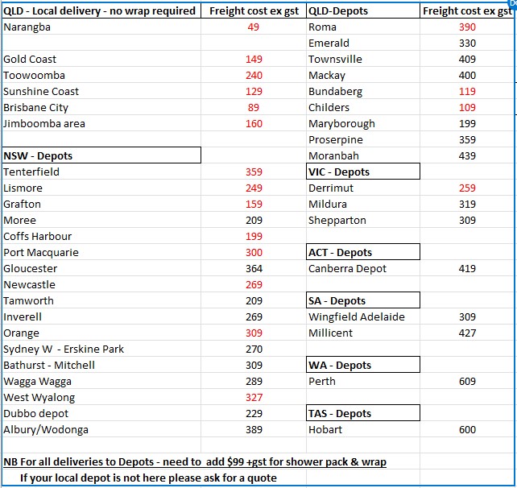Screen dimensions: 517x488
Task: Click the Coffs Harbour cell
Action: [101, 237]
